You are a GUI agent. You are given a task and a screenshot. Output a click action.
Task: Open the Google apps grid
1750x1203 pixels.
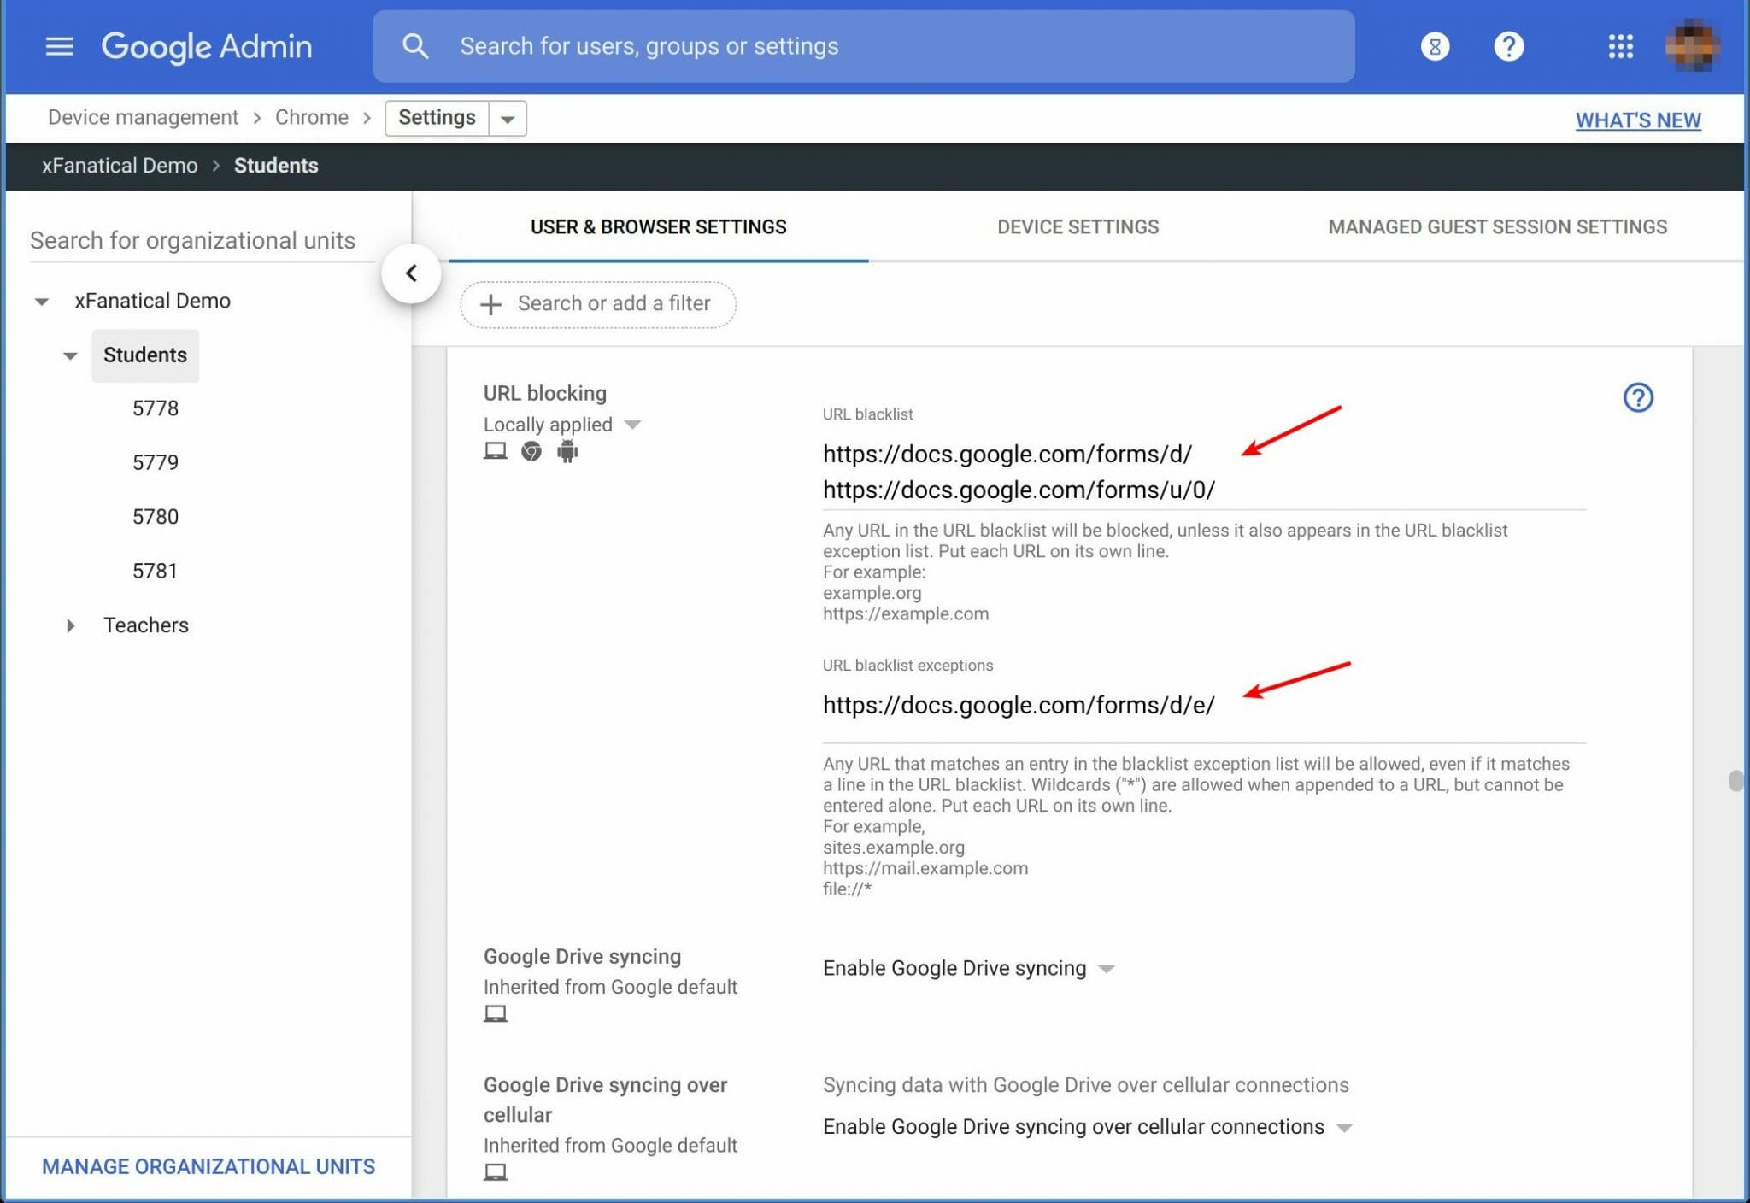[1620, 46]
